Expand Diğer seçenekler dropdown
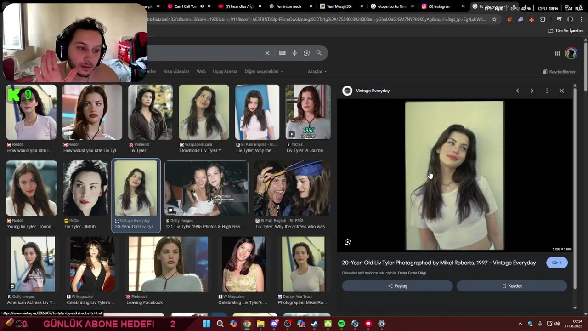 click(264, 71)
